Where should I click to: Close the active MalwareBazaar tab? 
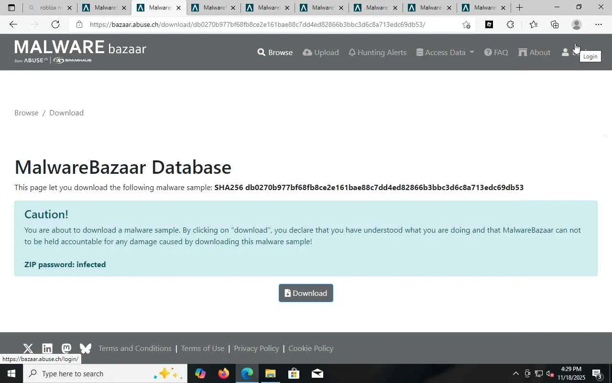point(178,8)
